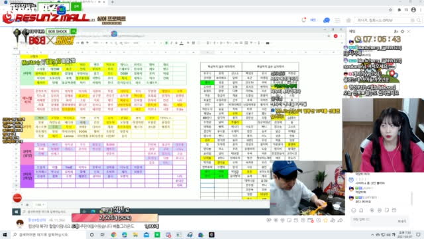Click the streamer name link beside the avatar

click(37, 220)
